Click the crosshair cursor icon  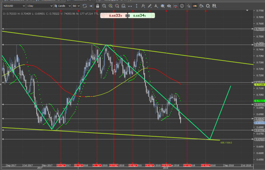188,6
